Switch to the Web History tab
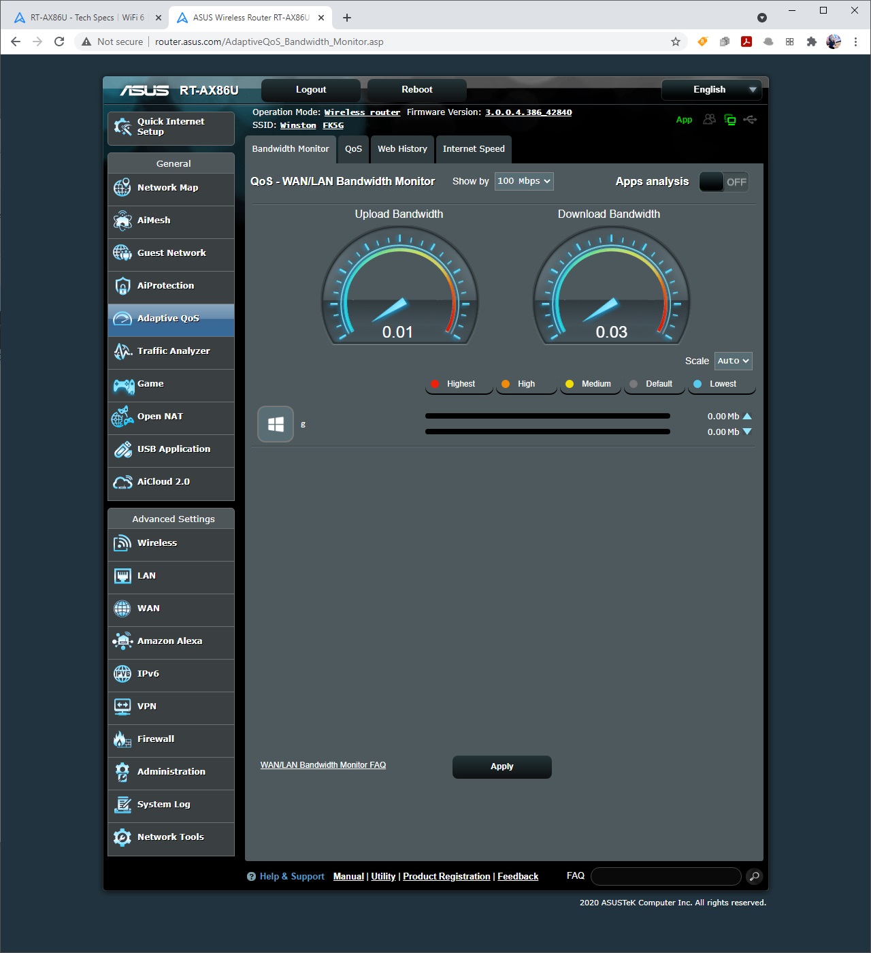This screenshot has height=953, width=871. tap(402, 149)
